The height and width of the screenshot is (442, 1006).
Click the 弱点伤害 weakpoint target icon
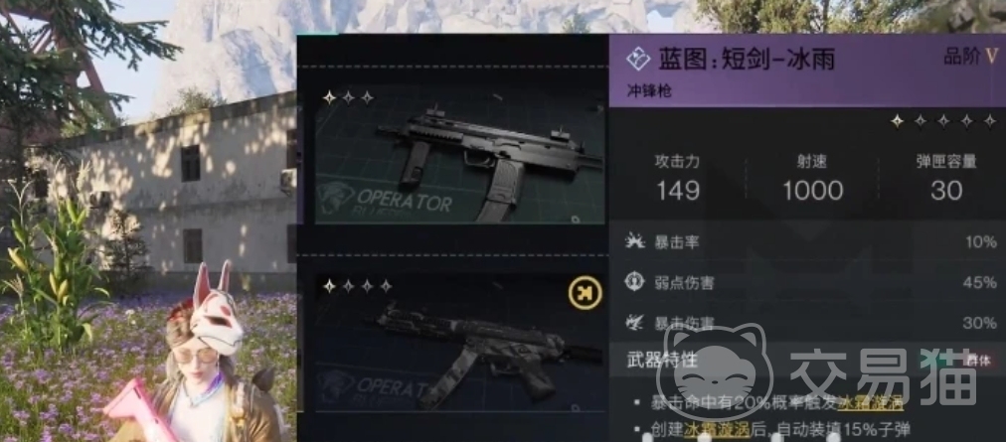(x=634, y=282)
